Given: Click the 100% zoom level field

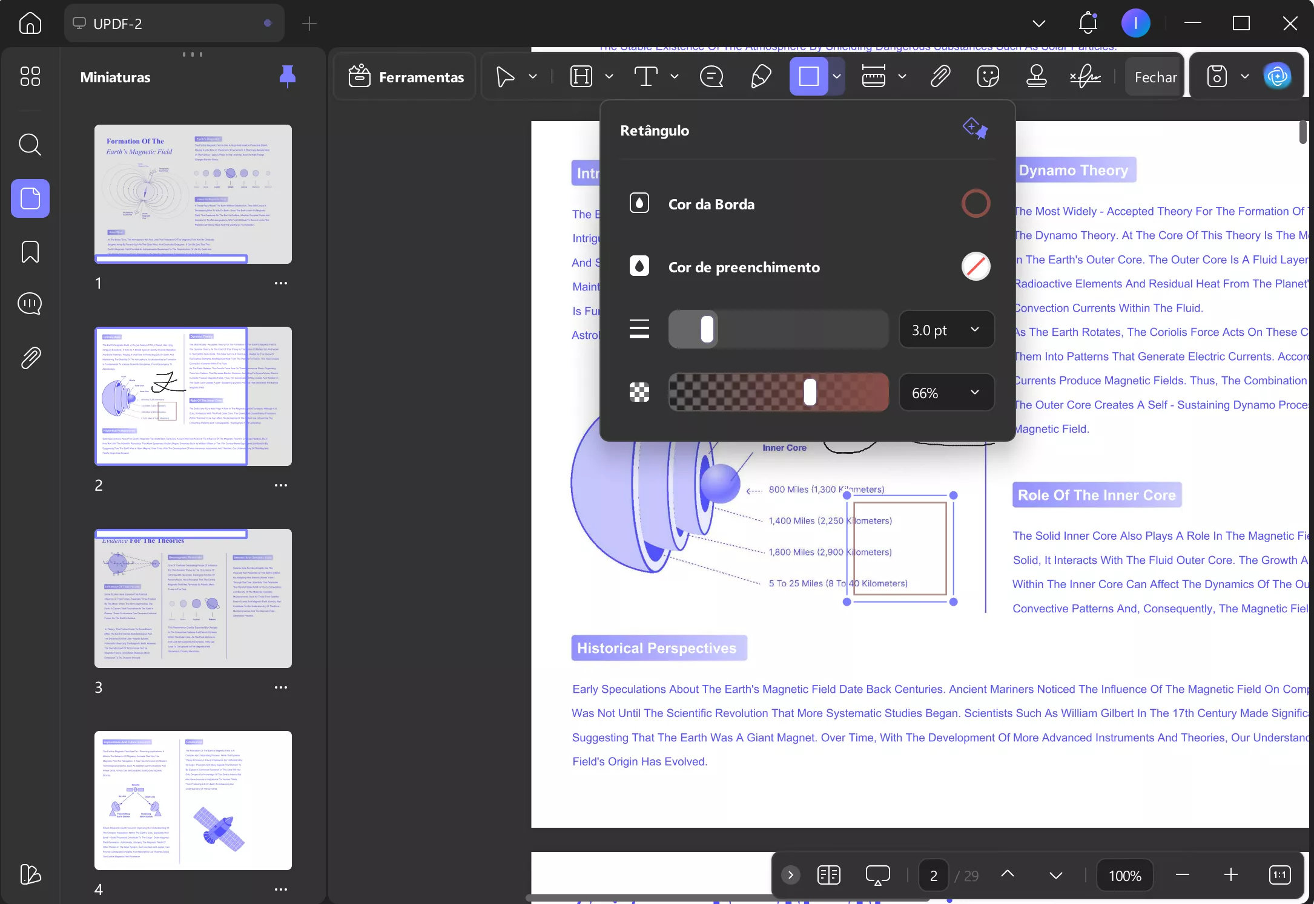Looking at the screenshot, I should (x=1125, y=876).
